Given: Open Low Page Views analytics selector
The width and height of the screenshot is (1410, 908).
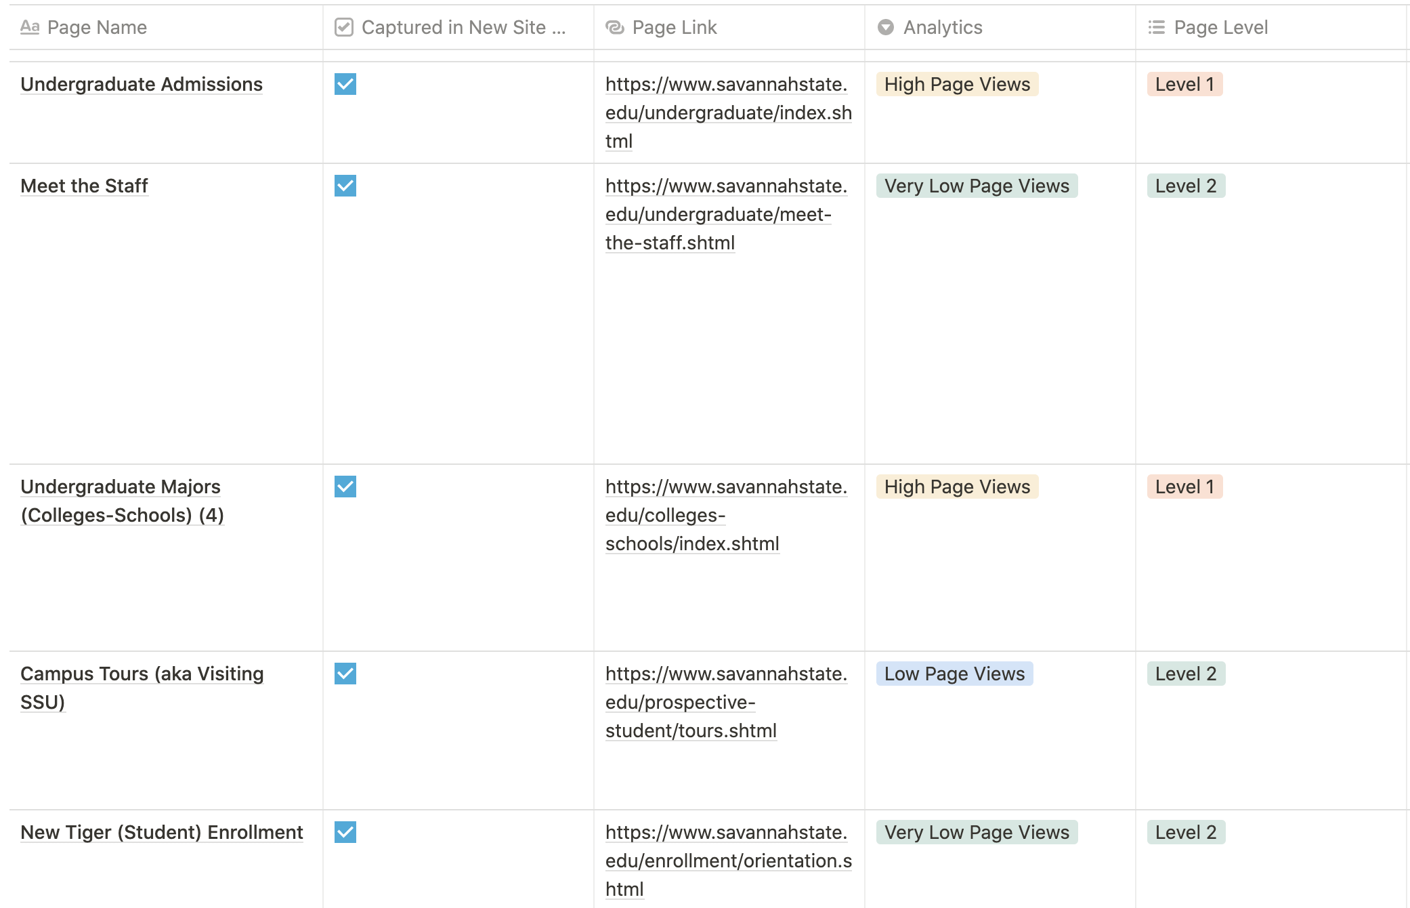Looking at the screenshot, I should tap(954, 674).
